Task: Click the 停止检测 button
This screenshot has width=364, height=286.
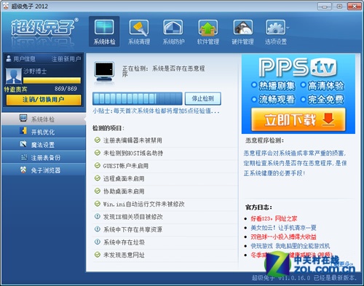Action: pyautogui.click(x=203, y=98)
